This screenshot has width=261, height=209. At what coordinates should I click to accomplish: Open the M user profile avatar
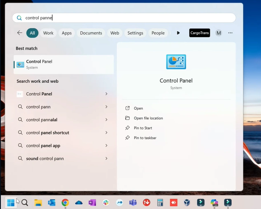[218, 33]
